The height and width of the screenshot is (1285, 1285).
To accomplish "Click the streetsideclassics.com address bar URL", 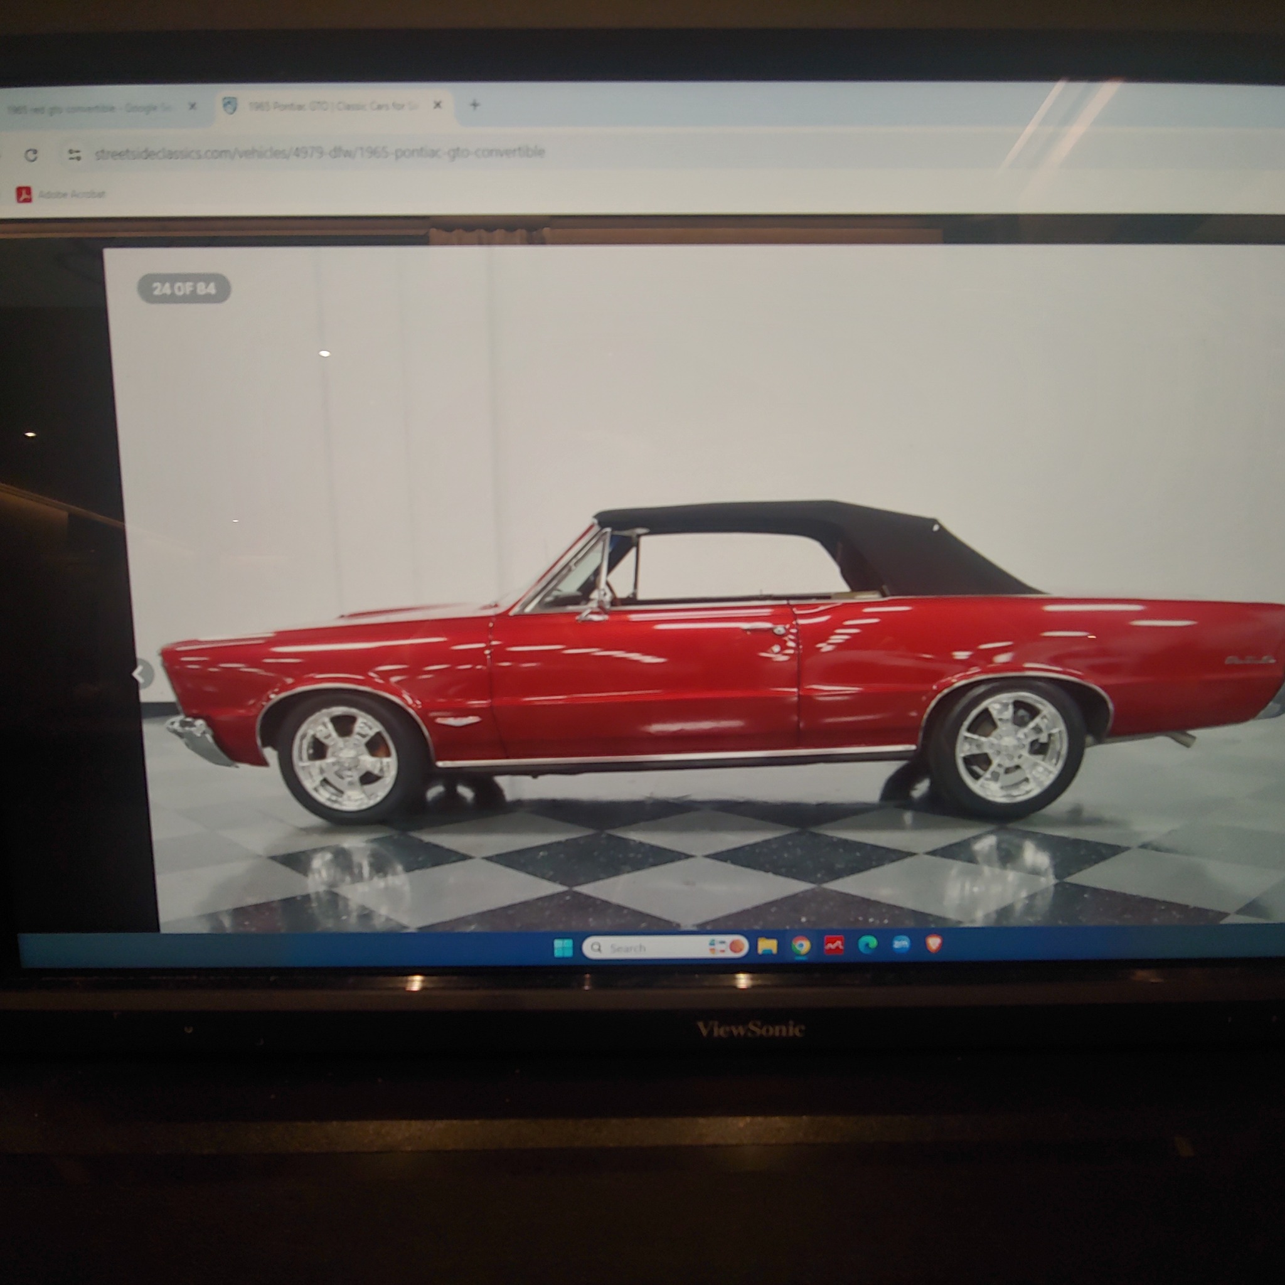I will 319,153.
